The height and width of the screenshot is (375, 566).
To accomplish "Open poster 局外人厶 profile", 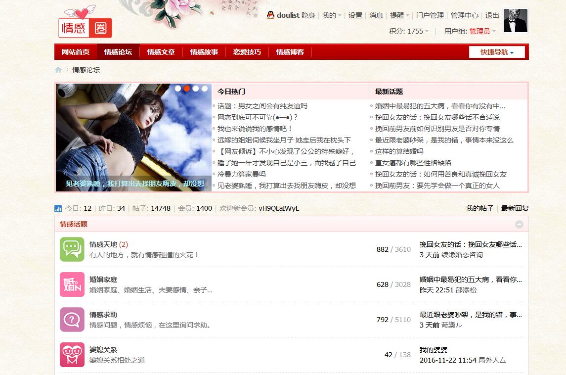I will [492, 360].
